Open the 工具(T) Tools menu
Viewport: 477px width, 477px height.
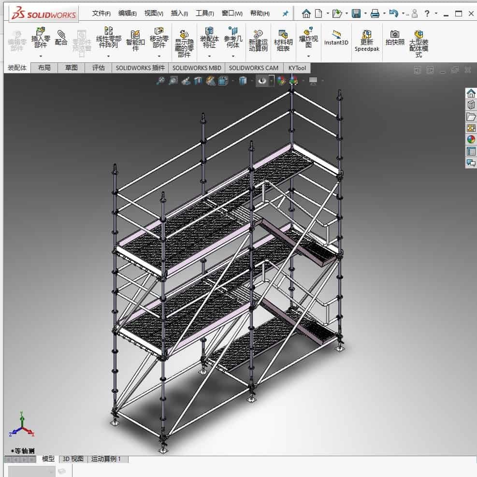tap(205, 14)
